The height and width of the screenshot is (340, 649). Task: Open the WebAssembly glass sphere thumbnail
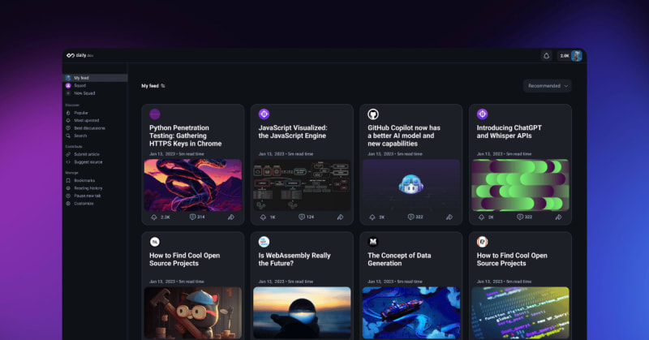(x=302, y=313)
